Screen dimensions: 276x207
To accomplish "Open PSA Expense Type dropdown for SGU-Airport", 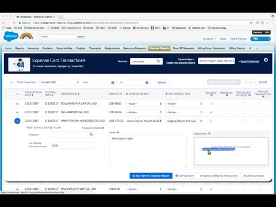I will pos(184,112).
